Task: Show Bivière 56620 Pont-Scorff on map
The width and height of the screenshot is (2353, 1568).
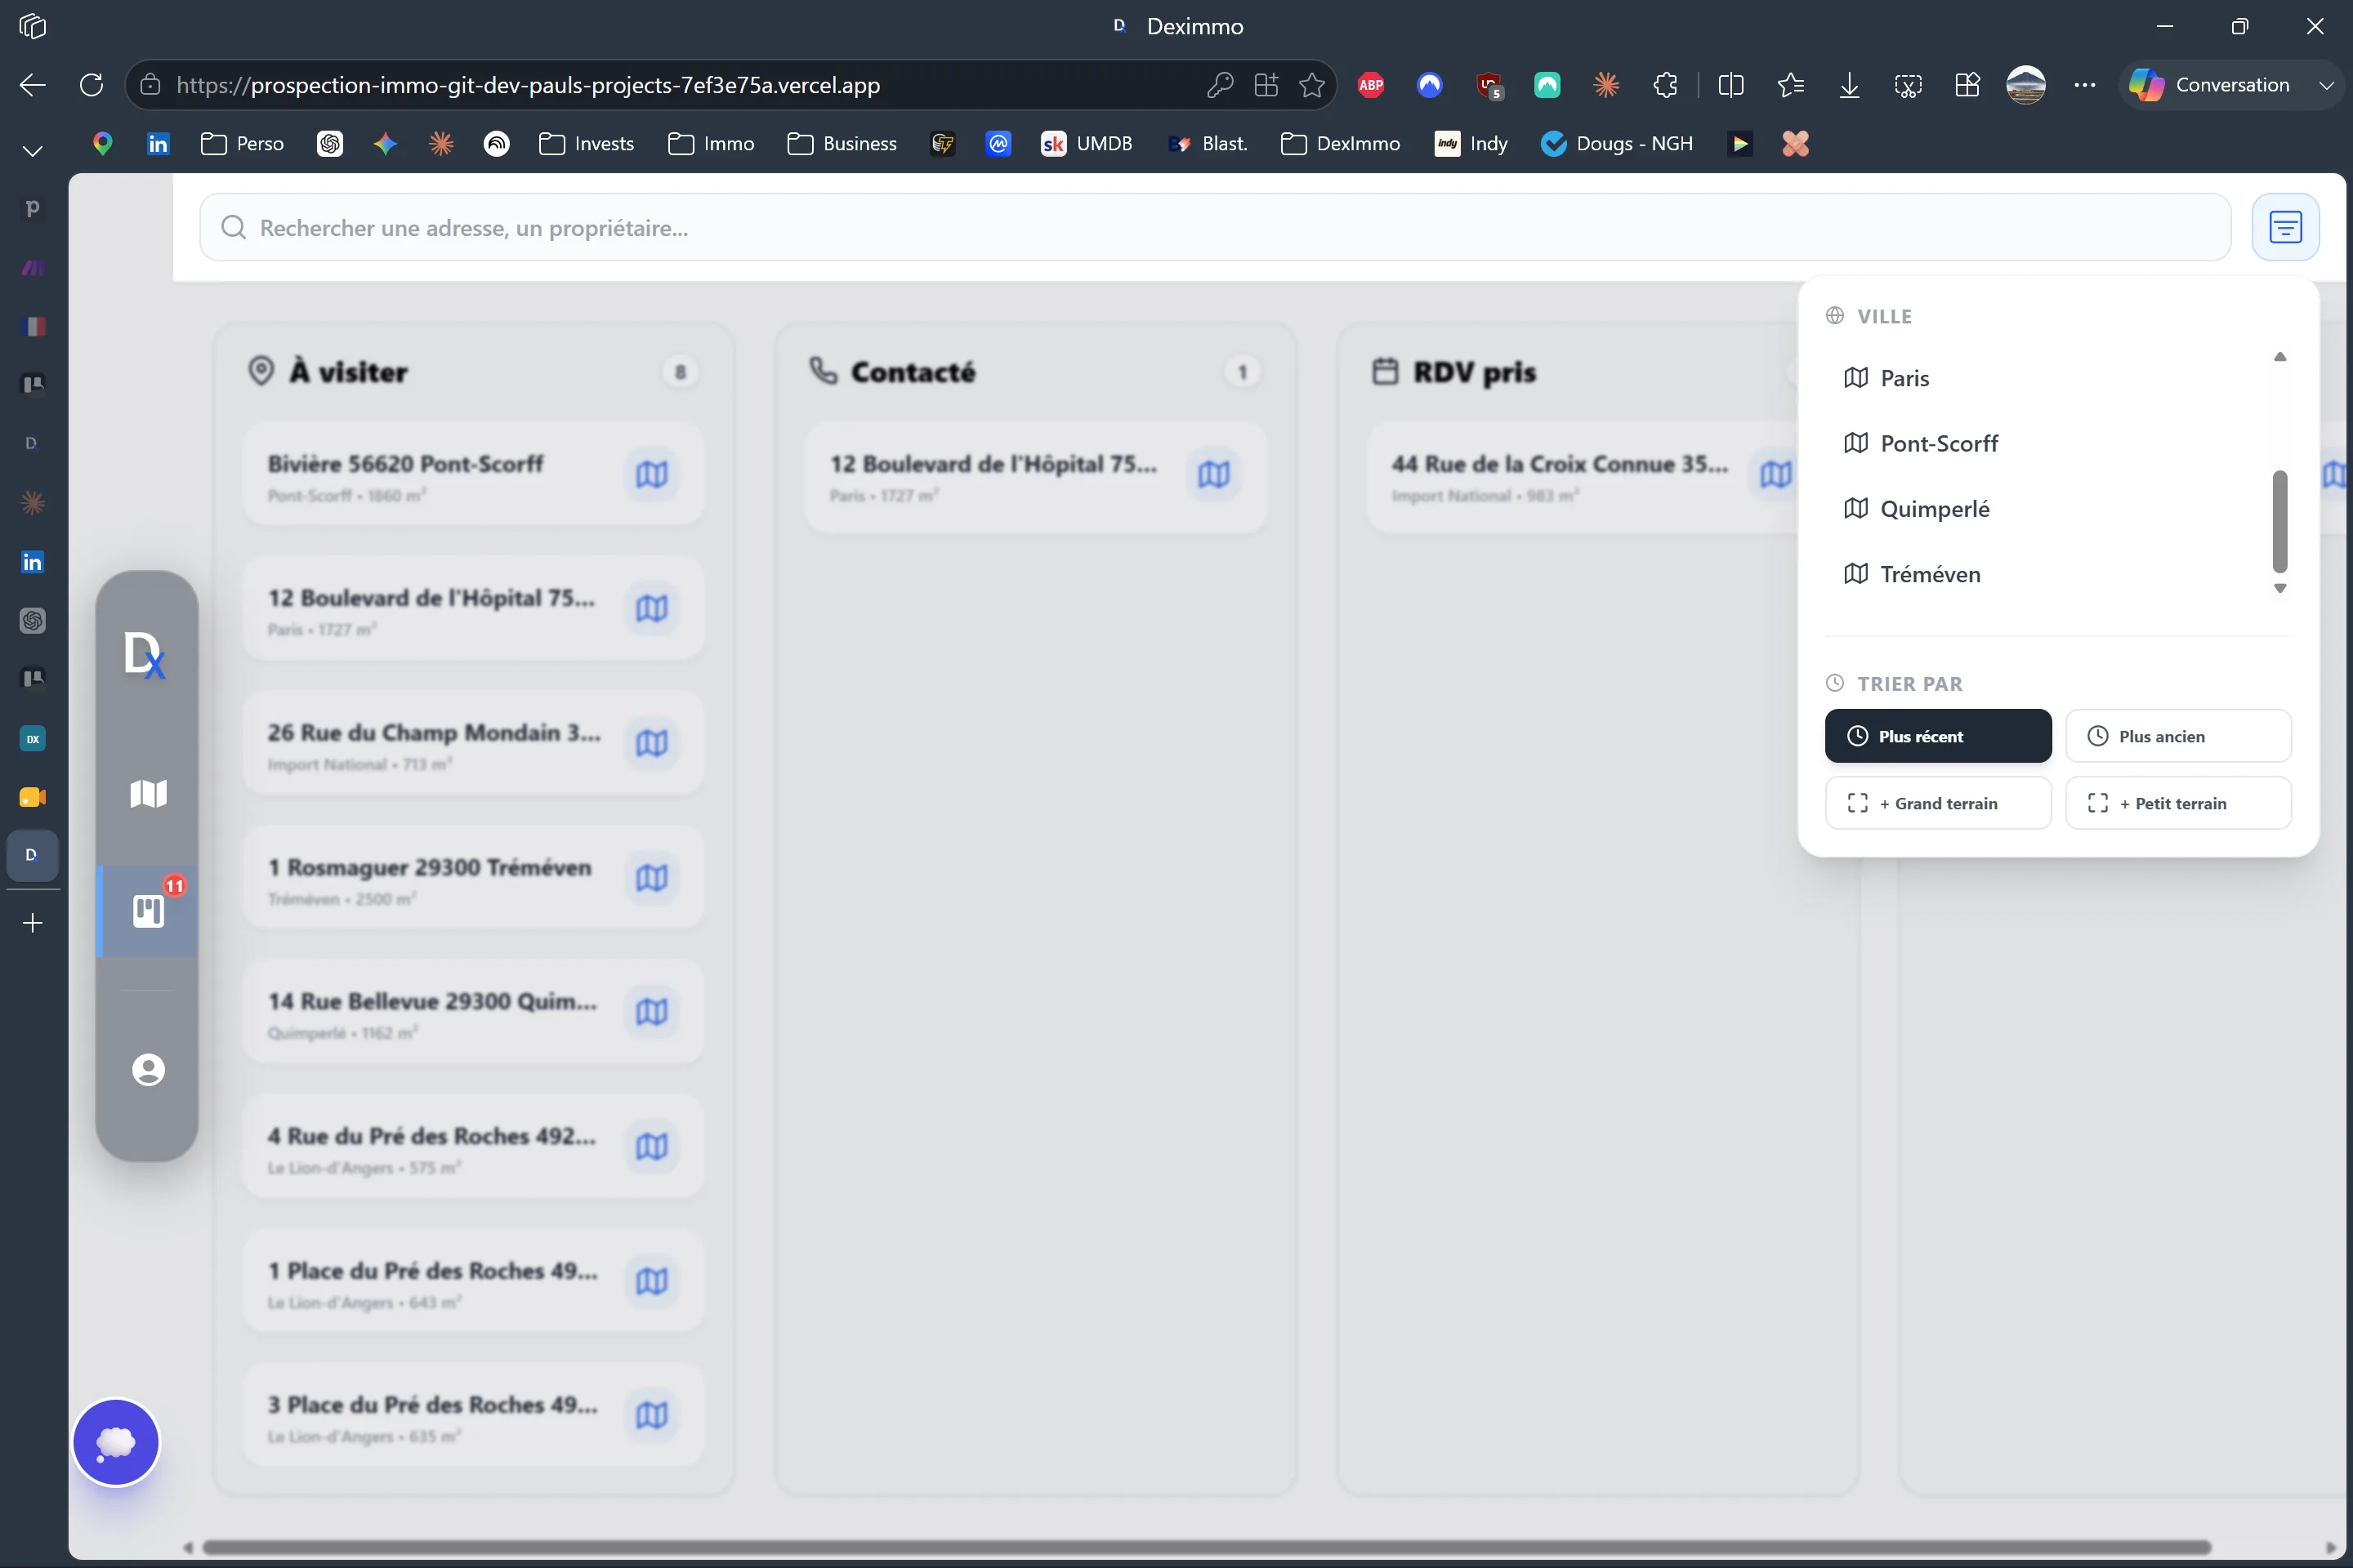Action: 651,474
